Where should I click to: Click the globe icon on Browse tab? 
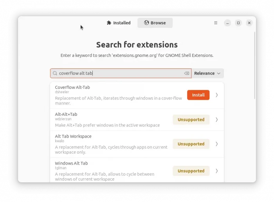tap(146, 23)
